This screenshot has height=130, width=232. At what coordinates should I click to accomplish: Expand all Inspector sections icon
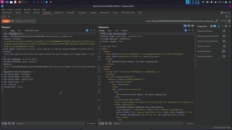tap(219, 26)
